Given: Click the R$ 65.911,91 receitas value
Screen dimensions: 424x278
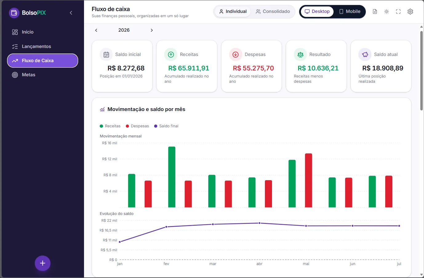Looking at the screenshot, I should click(189, 68).
